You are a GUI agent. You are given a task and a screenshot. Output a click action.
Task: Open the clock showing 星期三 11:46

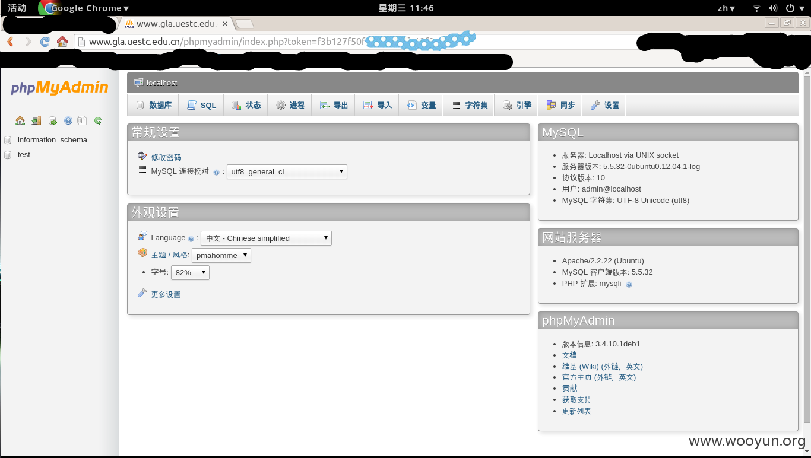(406, 8)
